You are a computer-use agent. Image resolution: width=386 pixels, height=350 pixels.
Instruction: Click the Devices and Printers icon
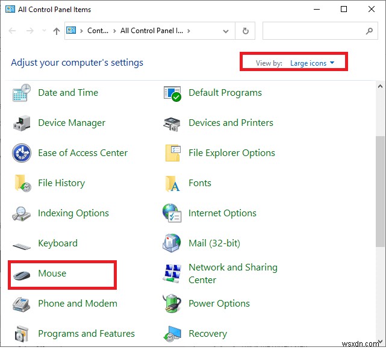[172, 124]
